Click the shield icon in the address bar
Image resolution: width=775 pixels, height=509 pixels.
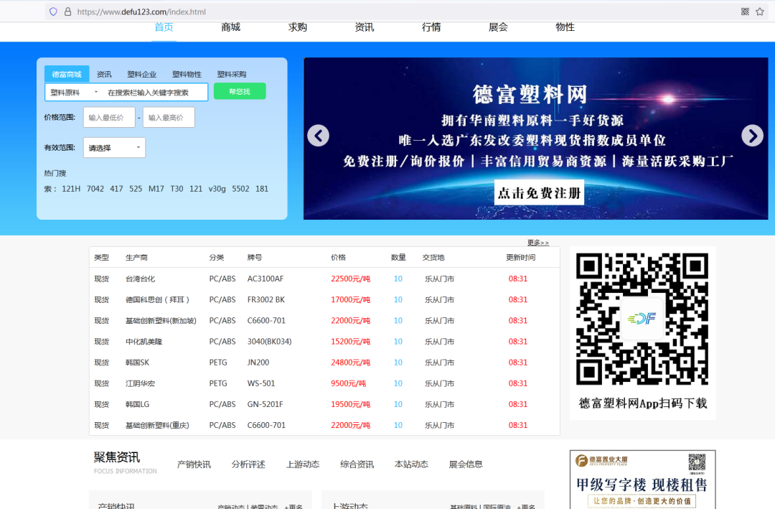53,11
